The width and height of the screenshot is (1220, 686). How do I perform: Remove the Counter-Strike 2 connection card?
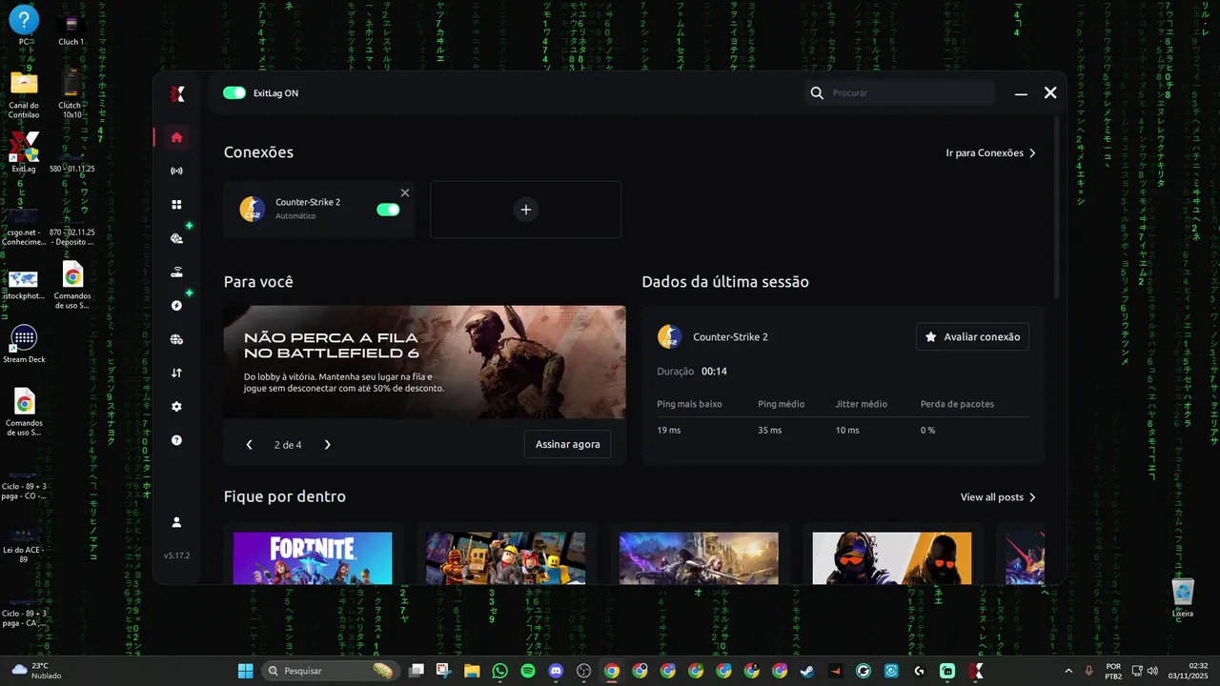405,192
